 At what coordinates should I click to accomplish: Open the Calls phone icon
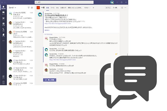pos(3,30)
